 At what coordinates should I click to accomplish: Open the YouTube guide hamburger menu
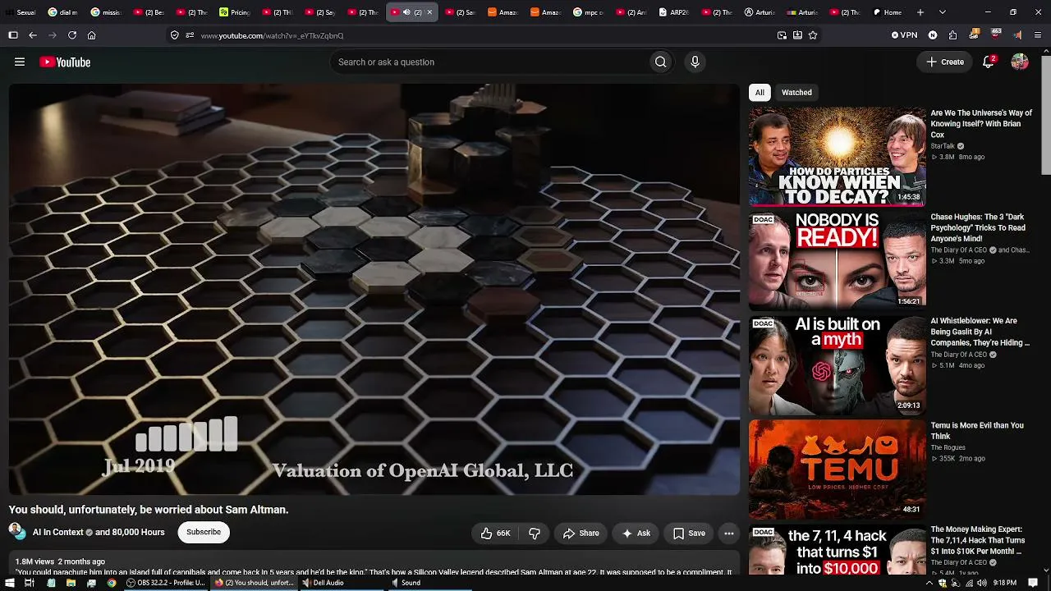tap(20, 62)
